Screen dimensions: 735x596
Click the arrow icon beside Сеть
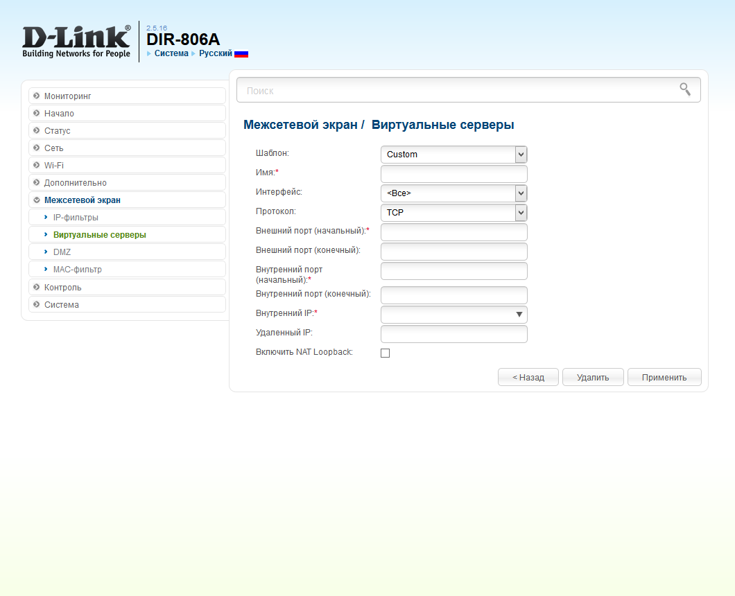37,148
